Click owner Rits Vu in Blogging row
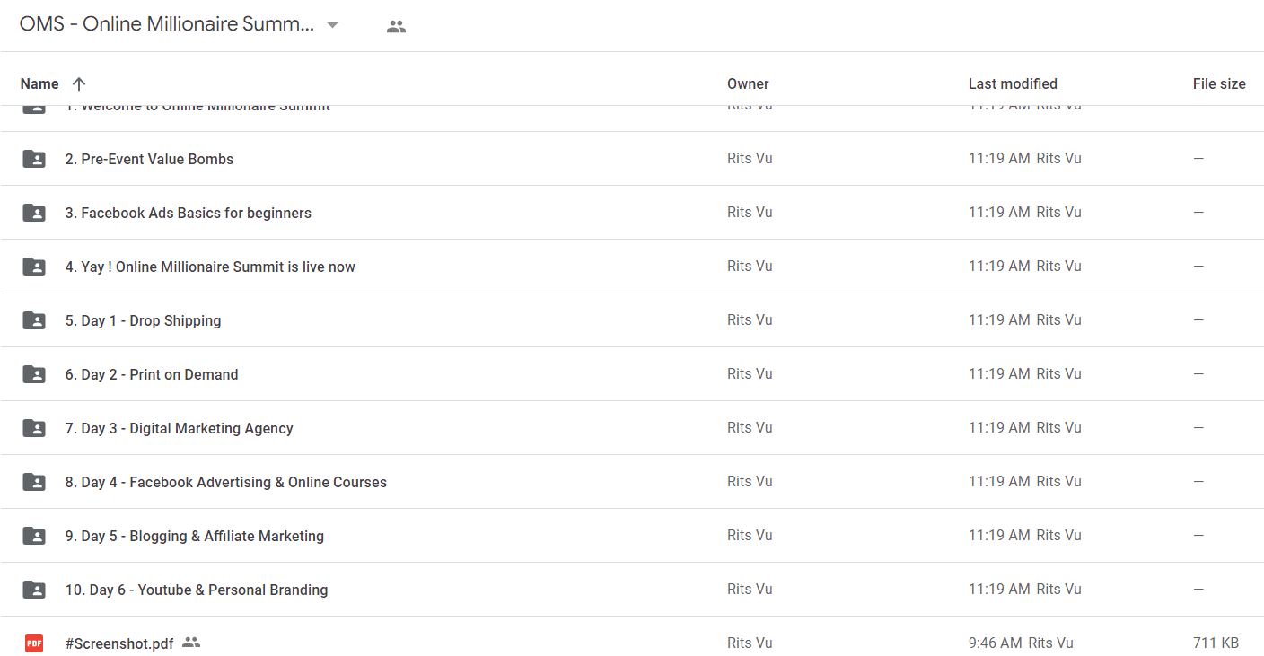Image resolution: width=1264 pixels, height=656 pixels. click(x=750, y=536)
